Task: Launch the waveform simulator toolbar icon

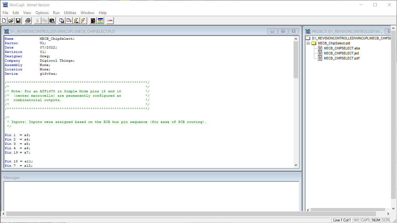Action: click(x=100, y=20)
